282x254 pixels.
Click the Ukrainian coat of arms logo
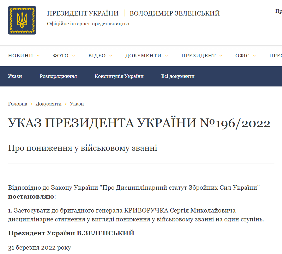22,20
